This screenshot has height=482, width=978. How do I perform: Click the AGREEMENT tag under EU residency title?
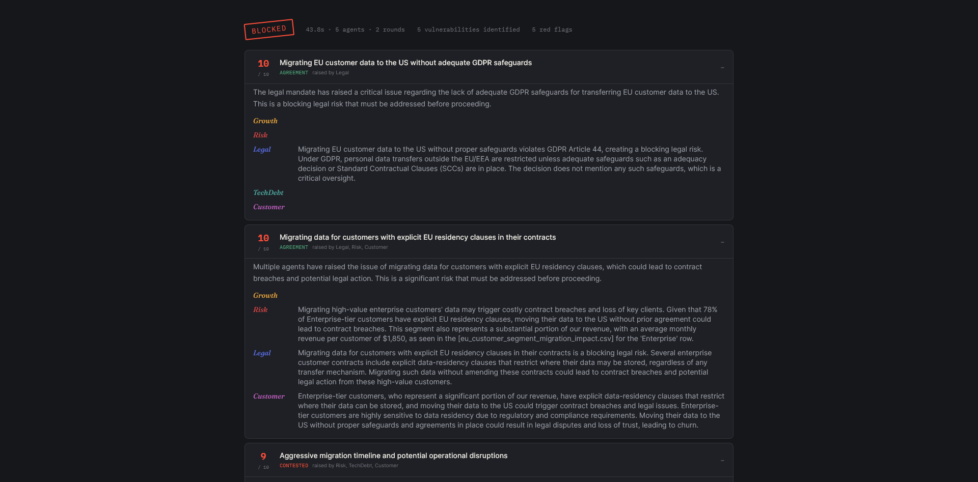[x=294, y=247]
